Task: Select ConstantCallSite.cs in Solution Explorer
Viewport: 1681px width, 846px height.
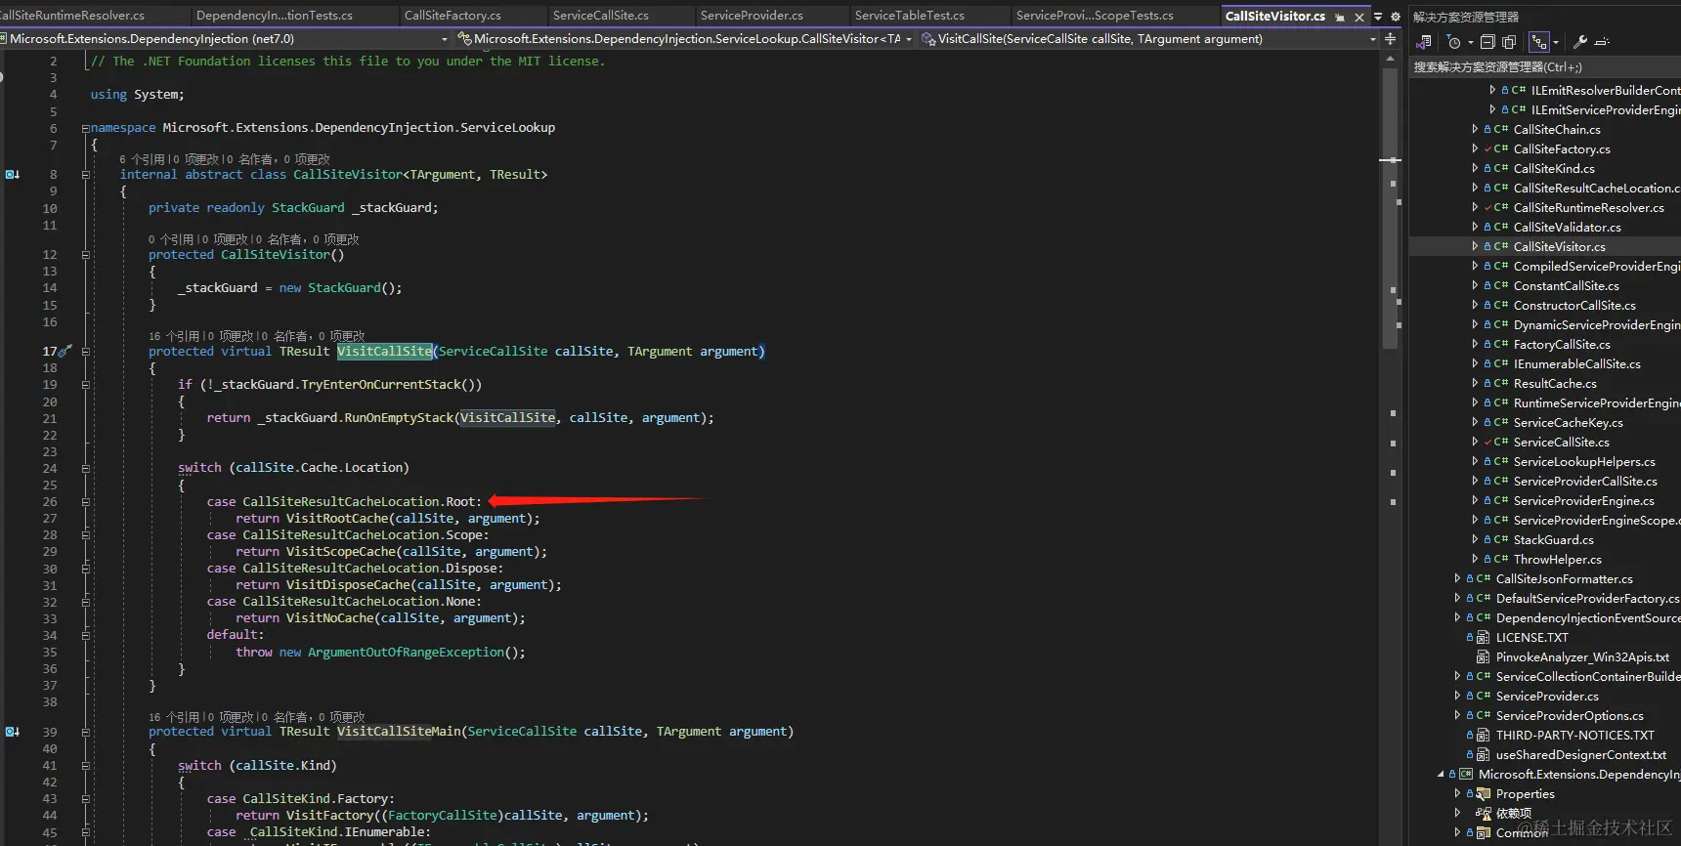Action: click(x=1566, y=285)
